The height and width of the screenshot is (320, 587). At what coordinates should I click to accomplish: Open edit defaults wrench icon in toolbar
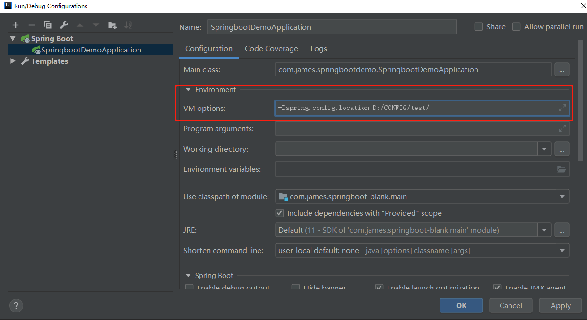tap(64, 25)
